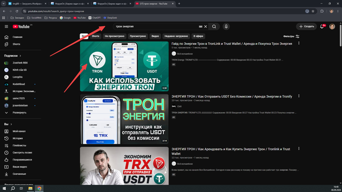Select the Видео filter chip
This screenshot has width=342, height=192.
pyautogui.click(x=155, y=36)
